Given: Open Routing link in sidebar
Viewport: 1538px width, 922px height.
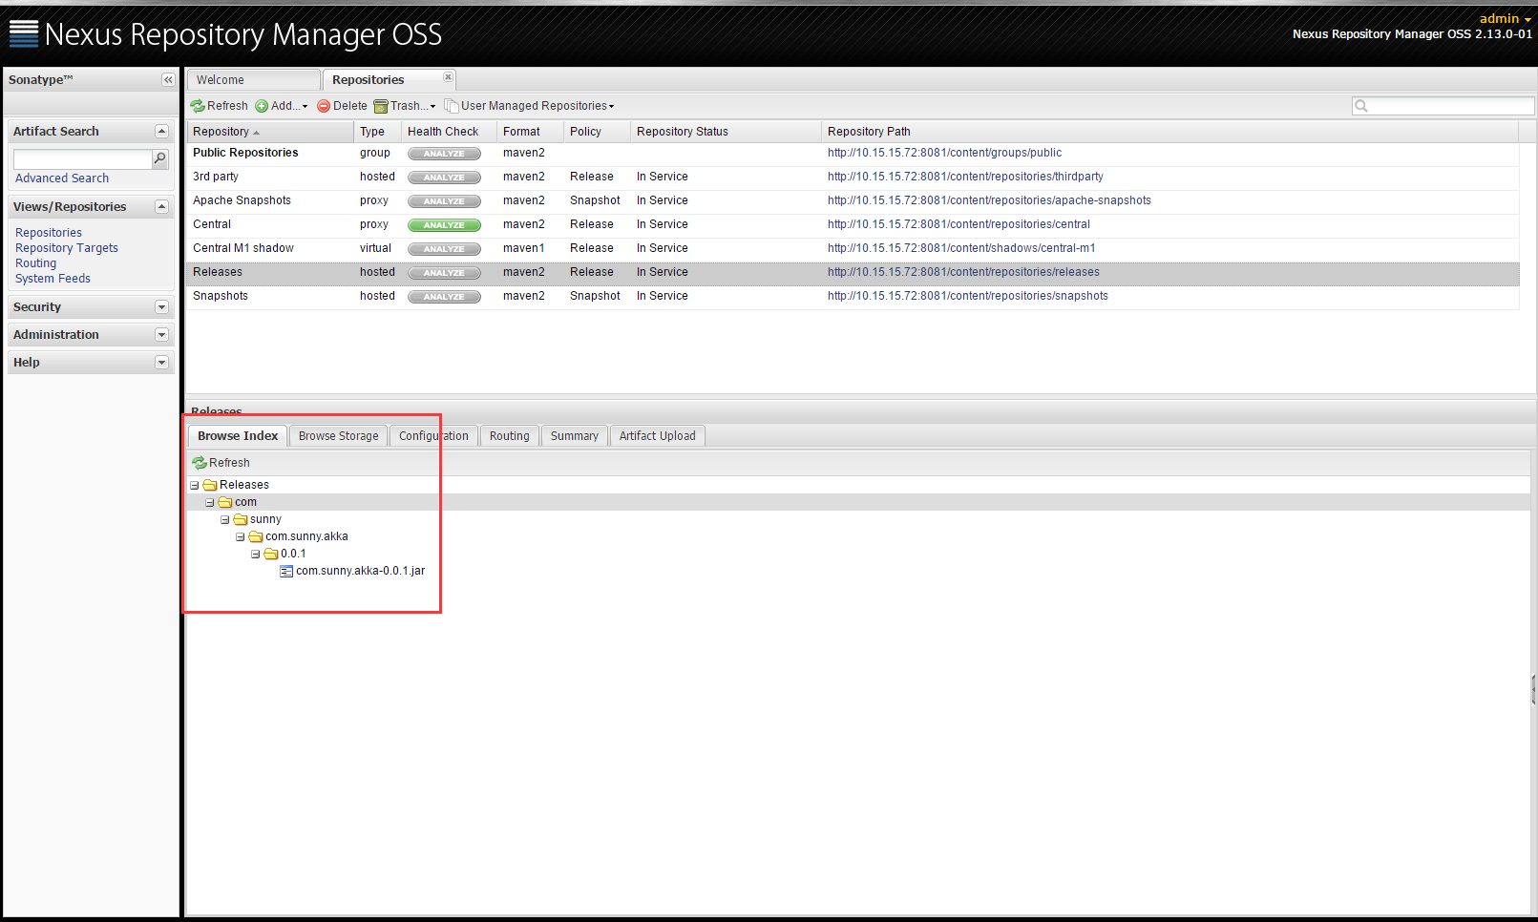Looking at the screenshot, I should (x=36, y=263).
